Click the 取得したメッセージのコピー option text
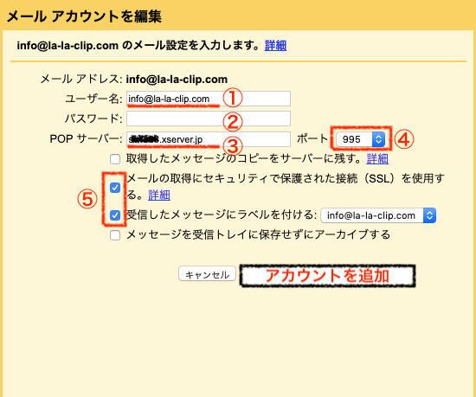This screenshot has height=397, width=476. click(x=244, y=158)
